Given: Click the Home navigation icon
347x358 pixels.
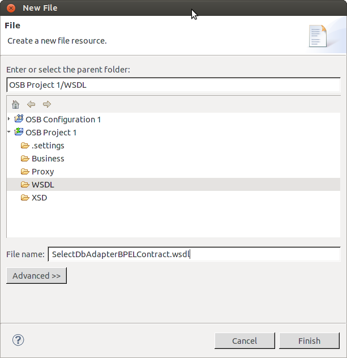Looking at the screenshot, I should click(x=15, y=104).
